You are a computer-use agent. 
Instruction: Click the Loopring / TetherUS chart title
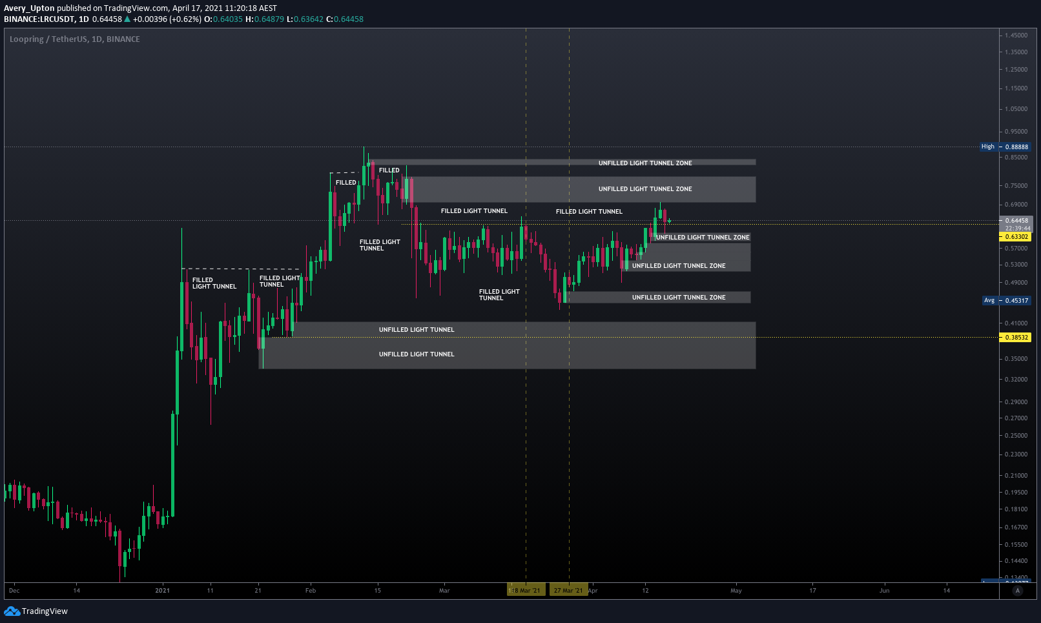coord(75,39)
